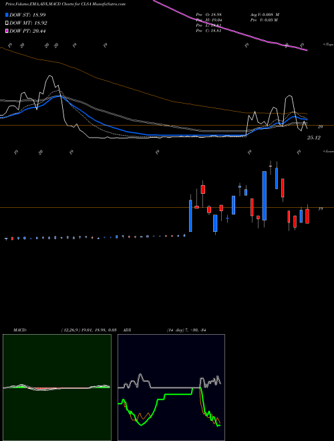The width and height of the screenshot is (334, 441).
Task: Click the MACD '(12,26,9) 19.01, 18.98, 0.03' values
Action: tap(89, 330)
